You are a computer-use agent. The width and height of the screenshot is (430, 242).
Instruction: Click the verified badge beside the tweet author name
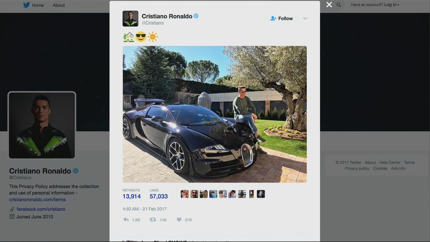coord(196,16)
